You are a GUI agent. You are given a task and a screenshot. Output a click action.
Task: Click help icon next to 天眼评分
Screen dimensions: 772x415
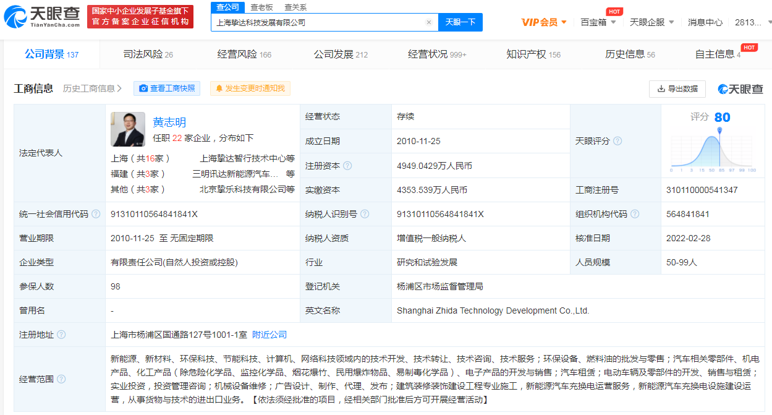(617, 141)
